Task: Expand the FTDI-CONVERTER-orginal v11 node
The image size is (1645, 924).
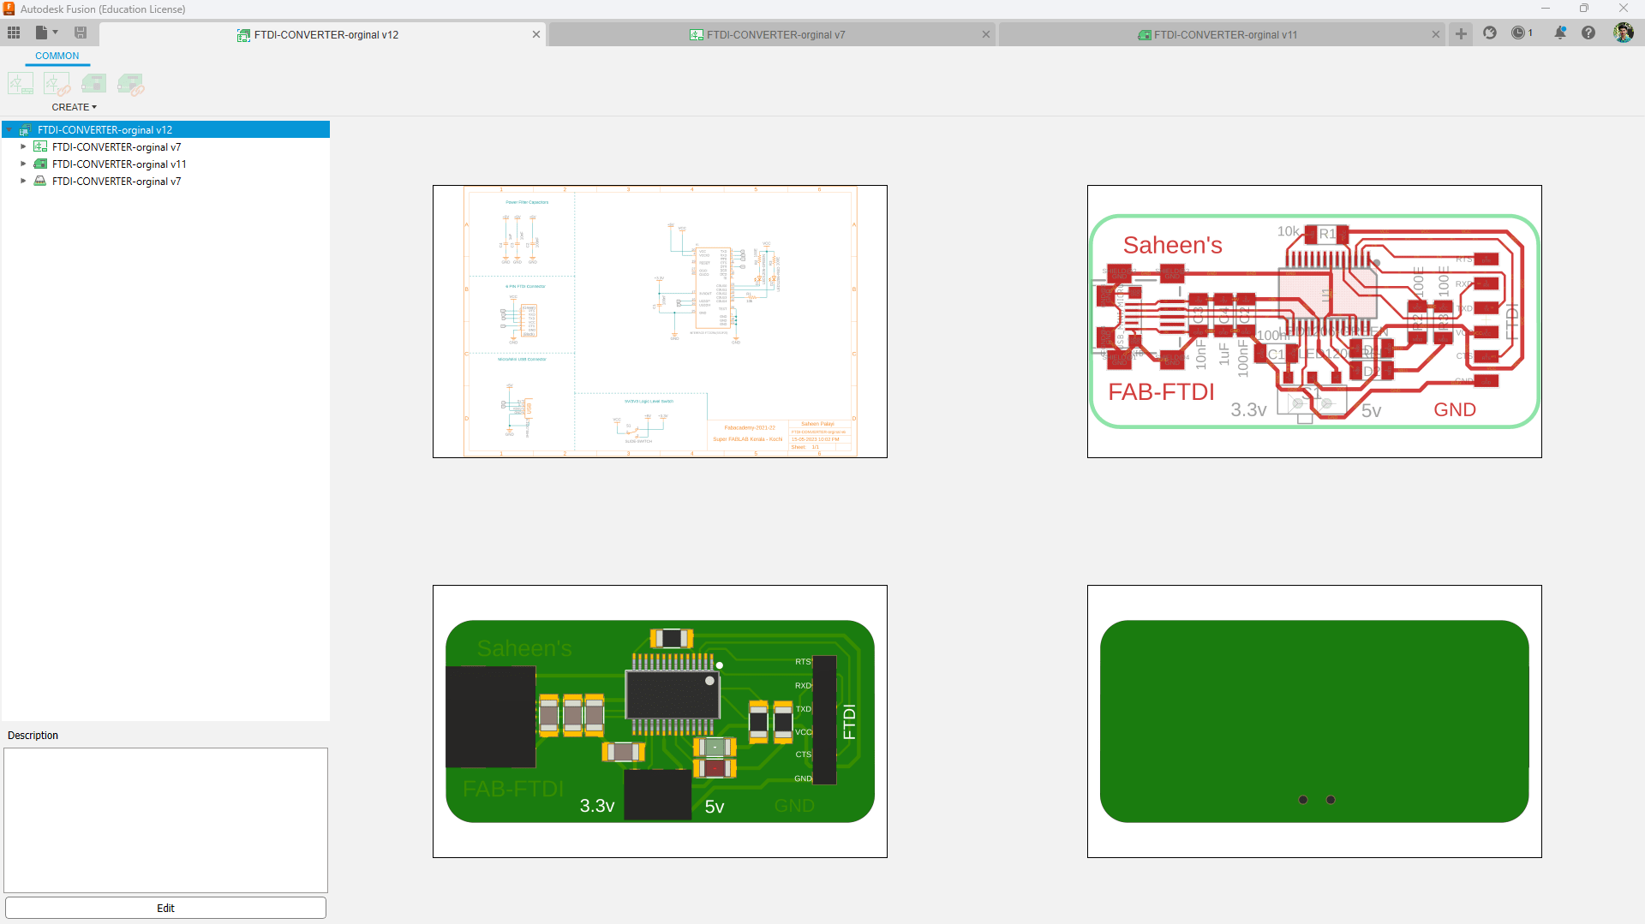Action: tap(23, 164)
